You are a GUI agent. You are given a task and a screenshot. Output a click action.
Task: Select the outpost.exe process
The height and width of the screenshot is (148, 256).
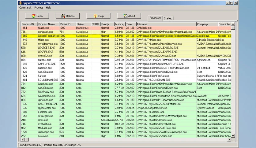[x=44, y=60]
